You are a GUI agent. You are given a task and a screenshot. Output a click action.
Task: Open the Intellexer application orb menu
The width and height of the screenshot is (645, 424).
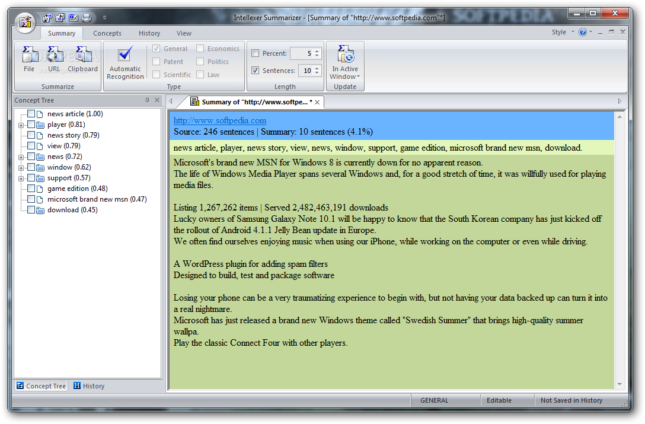click(x=25, y=21)
